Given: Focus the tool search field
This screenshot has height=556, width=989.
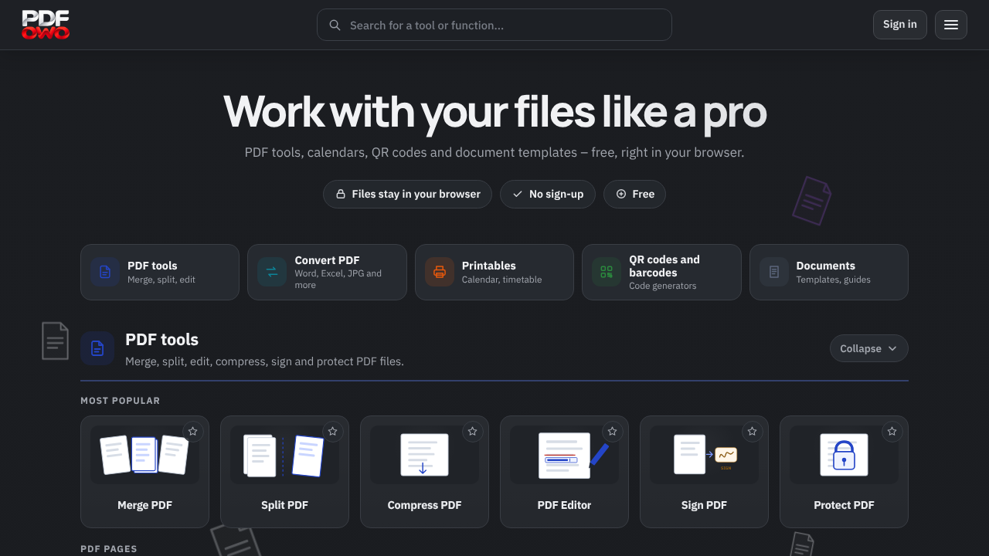Looking at the screenshot, I should point(494,25).
